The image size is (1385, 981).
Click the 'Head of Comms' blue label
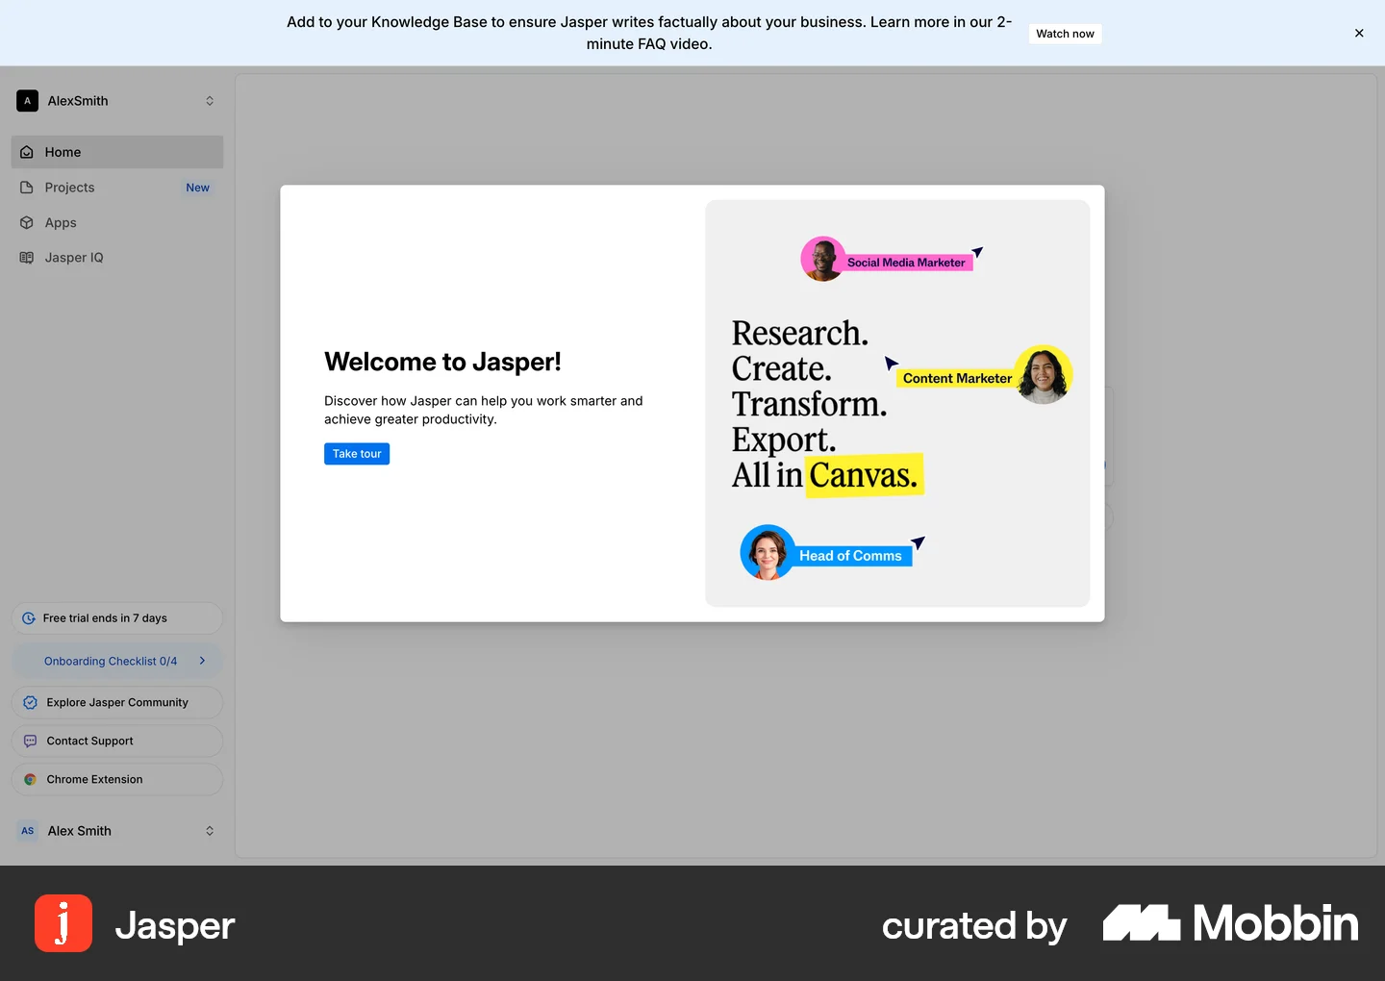(x=850, y=556)
